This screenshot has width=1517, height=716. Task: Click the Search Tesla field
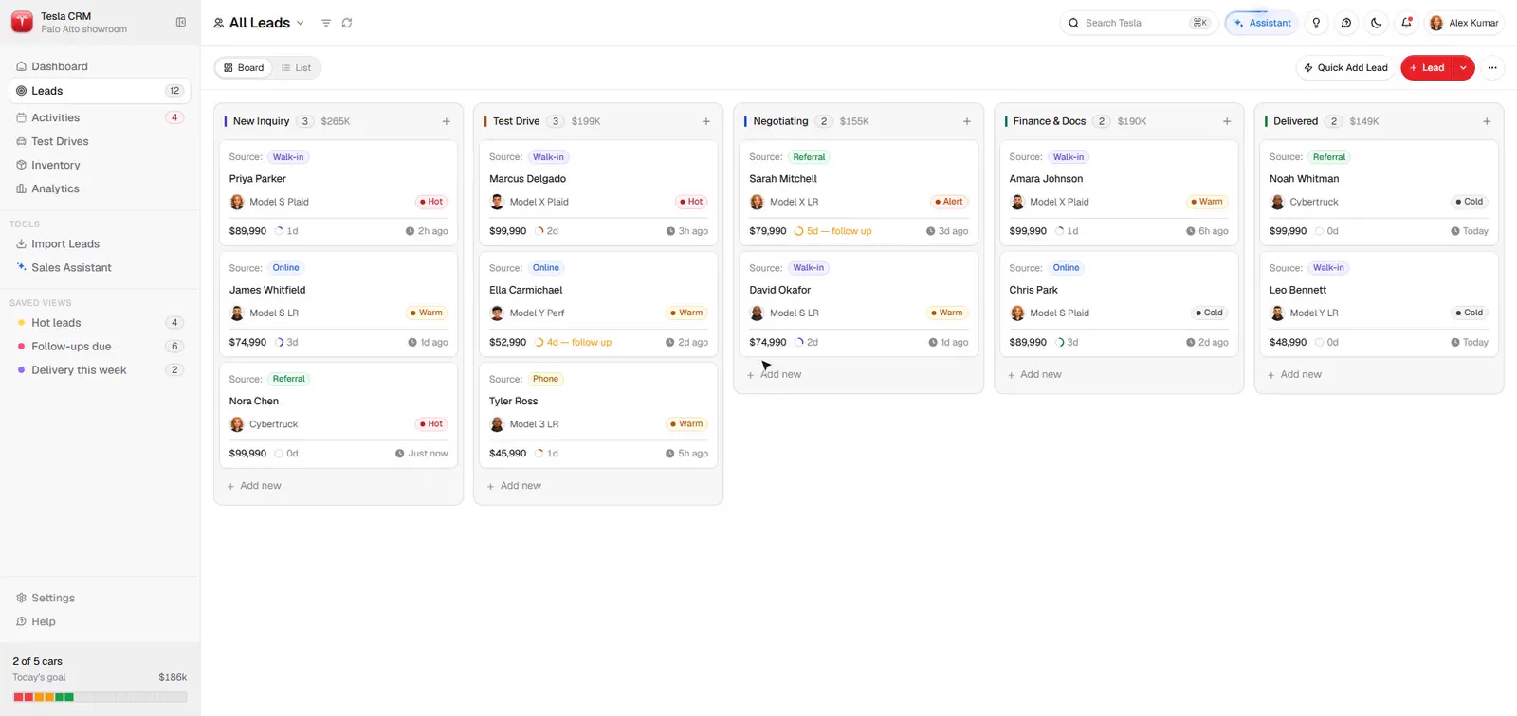[1138, 23]
